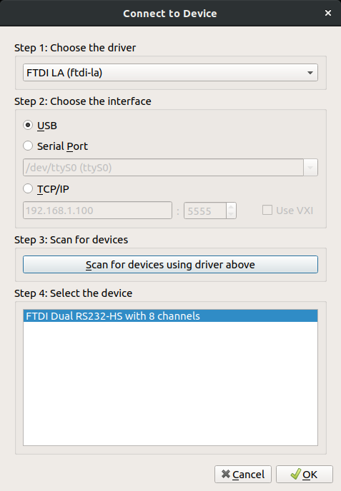Click the green checkmark icon on OK
The image size is (341, 491).
coord(295,474)
